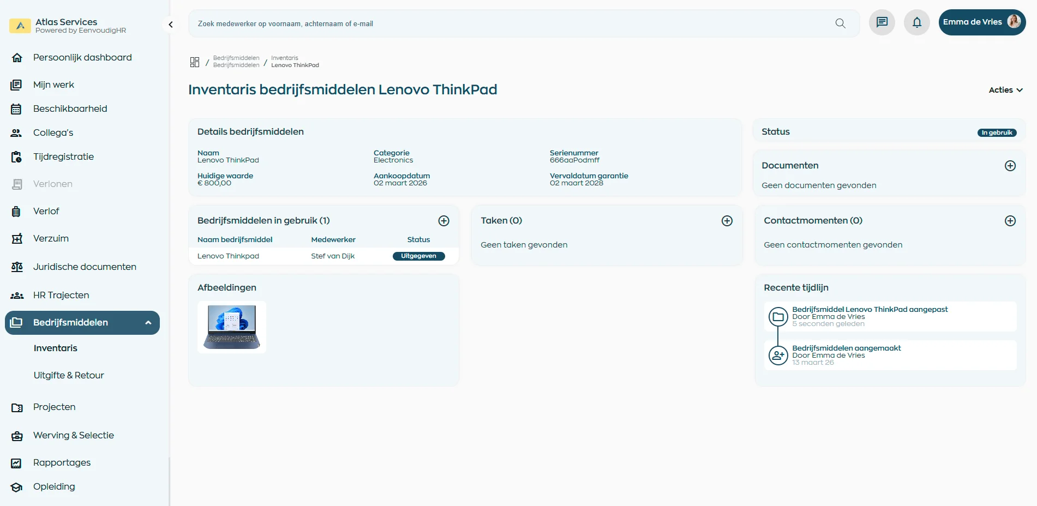Click the Inventaris breadcrumb link
Image resolution: width=1037 pixels, height=506 pixels.
(285, 58)
